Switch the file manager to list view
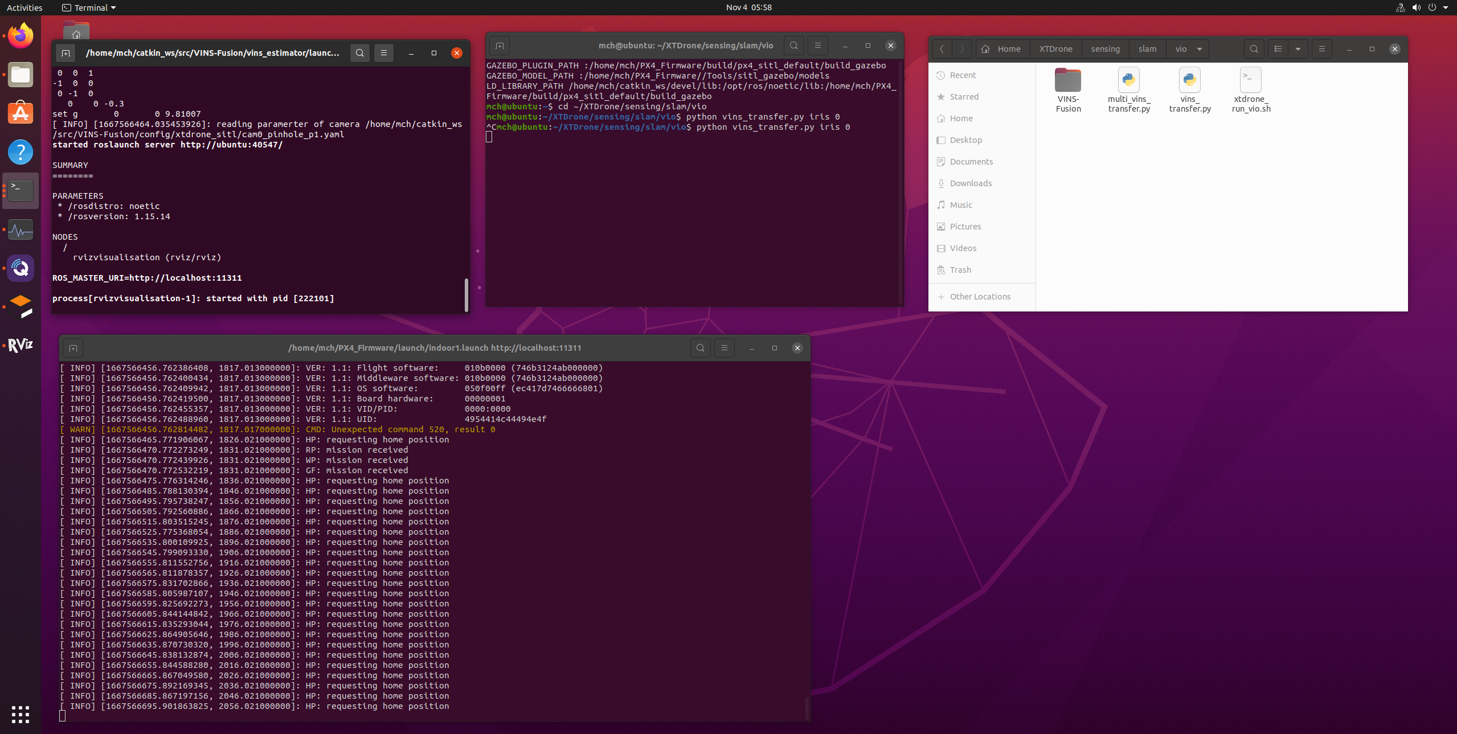This screenshot has height=734, width=1457. pos(1278,49)
